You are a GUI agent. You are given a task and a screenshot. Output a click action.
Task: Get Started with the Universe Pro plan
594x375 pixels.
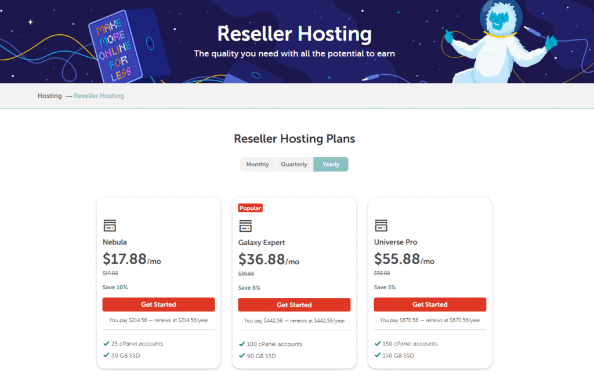[430, 304]
